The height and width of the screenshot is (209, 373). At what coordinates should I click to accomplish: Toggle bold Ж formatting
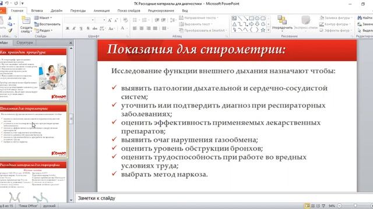(x=68, y=28)
